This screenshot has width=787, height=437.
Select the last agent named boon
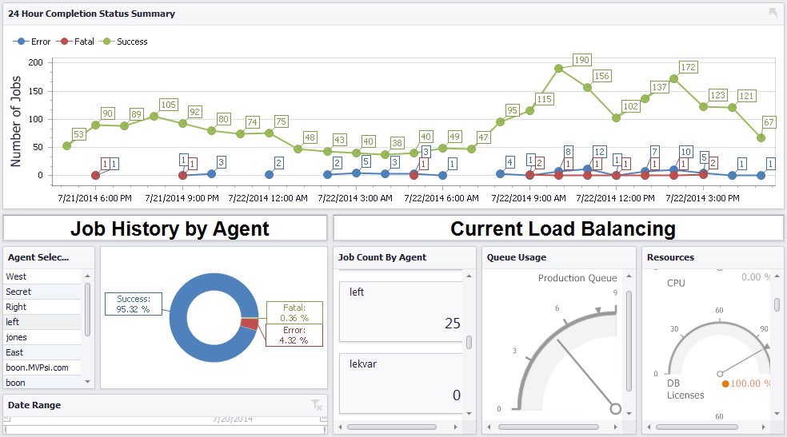tap(42, 383)
